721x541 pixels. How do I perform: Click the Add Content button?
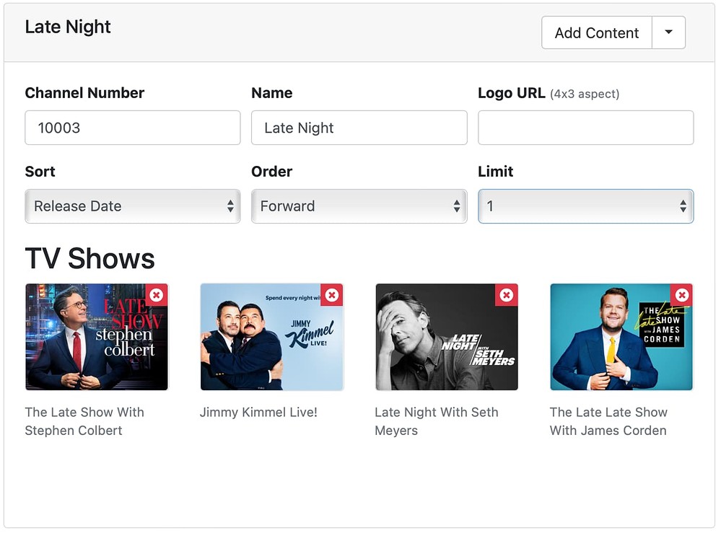click(597, 32)
